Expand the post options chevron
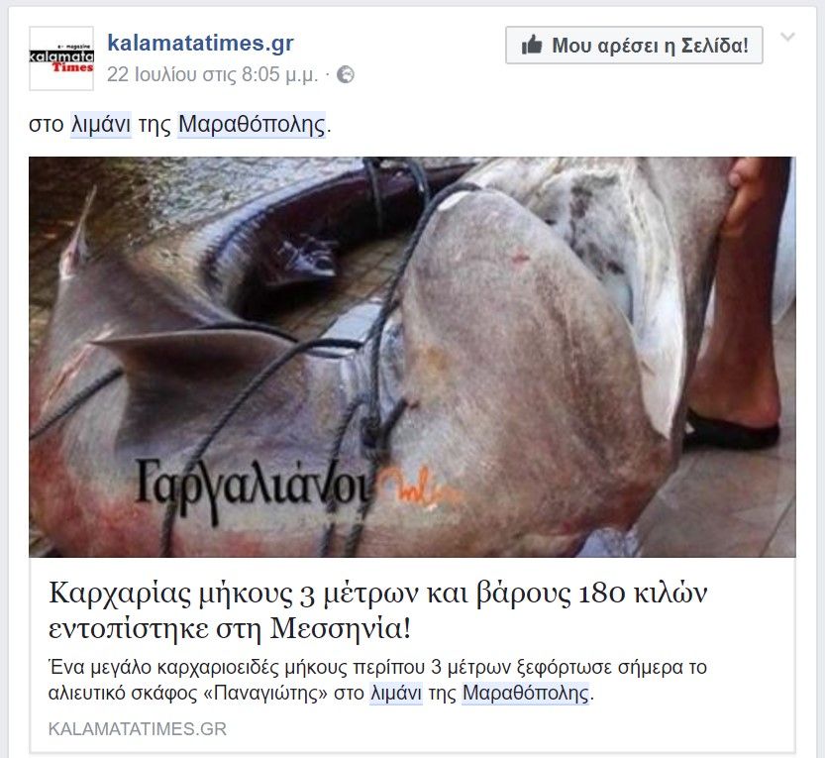825x758 pixels. point(787,37)
